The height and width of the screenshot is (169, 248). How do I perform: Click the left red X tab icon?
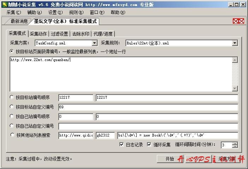[236, 21]
